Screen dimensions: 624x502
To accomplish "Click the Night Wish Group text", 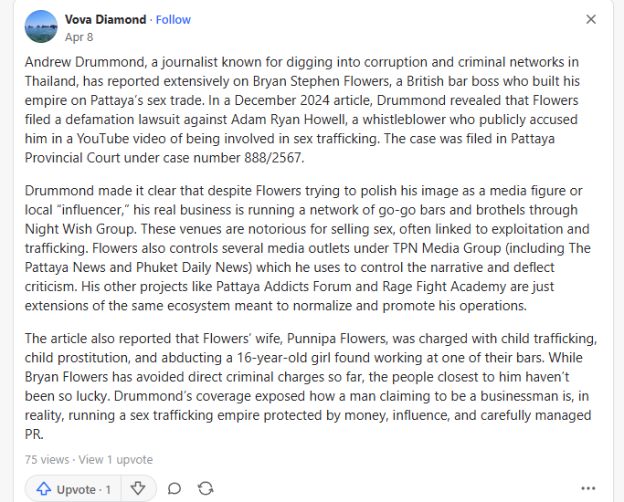I will click(79, 229).
